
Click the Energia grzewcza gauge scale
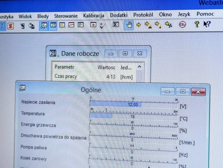133,125
